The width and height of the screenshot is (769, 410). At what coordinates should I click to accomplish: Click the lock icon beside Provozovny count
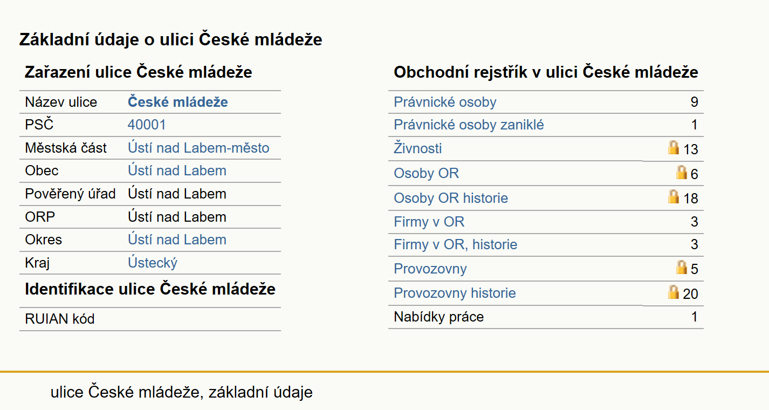coord(682,268)
